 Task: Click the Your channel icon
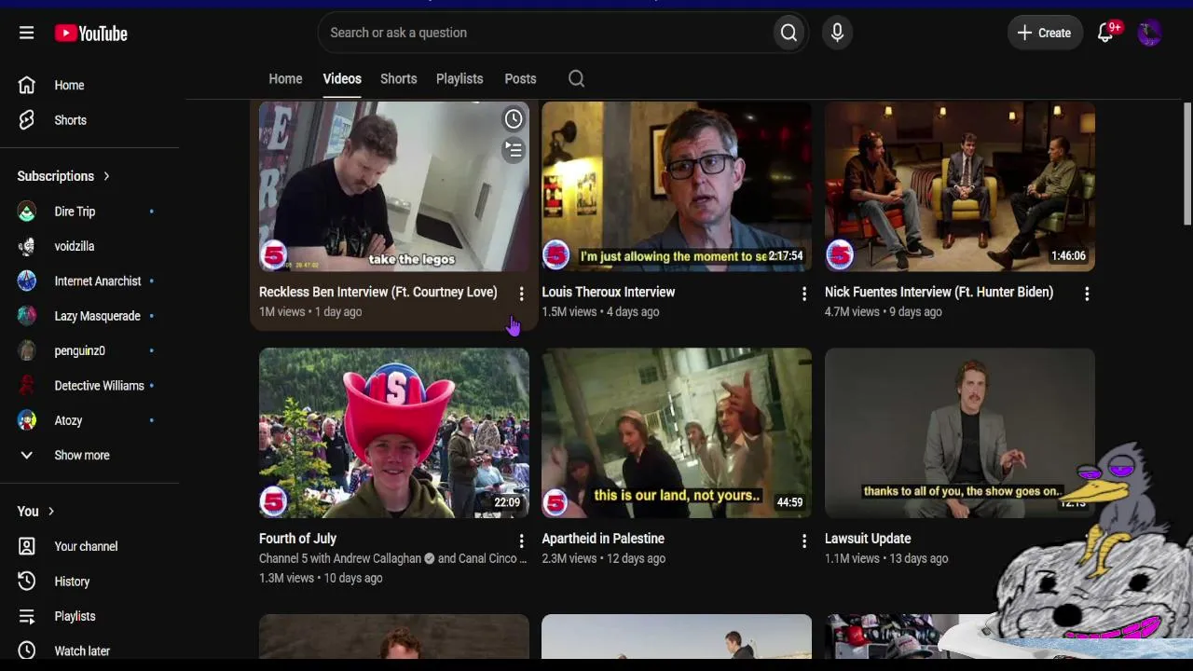point(26,546)
